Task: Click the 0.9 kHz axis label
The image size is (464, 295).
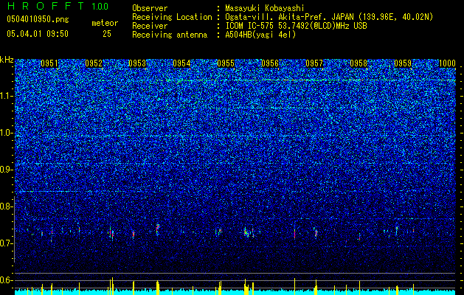Action: [6, 170]
